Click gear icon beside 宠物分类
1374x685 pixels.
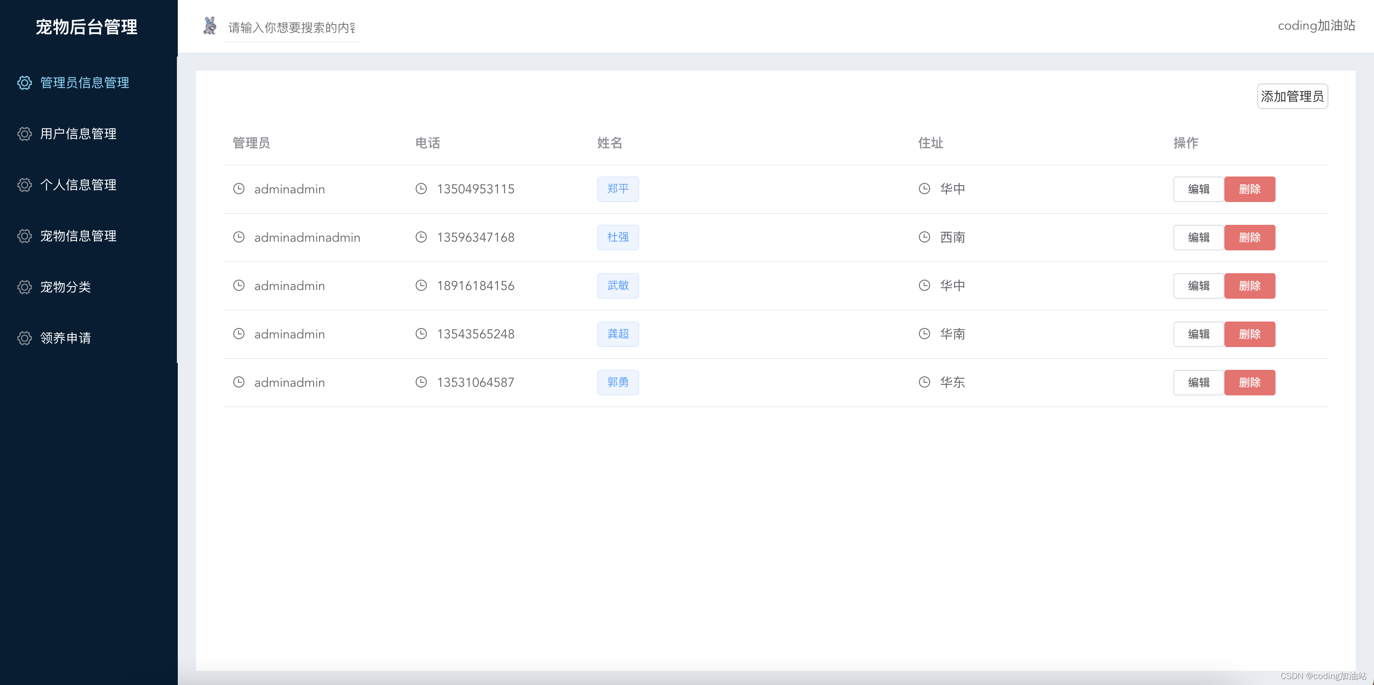coord(25,287)
